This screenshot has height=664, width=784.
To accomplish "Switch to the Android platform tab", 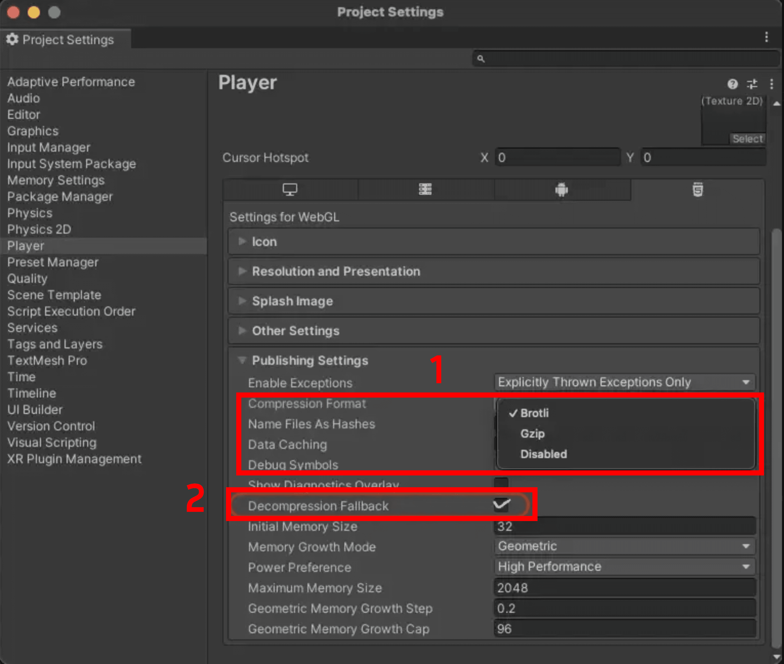I will tap(562, 189).
